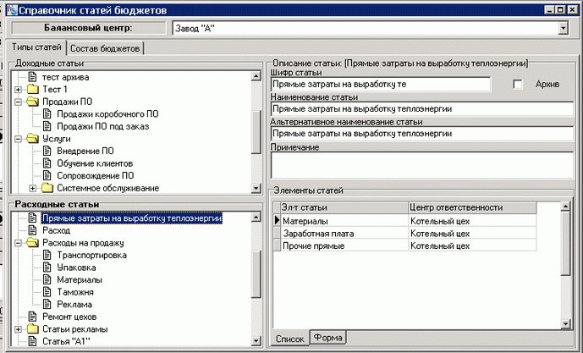Click the expense tree scroll-down arrow
This screenshot has height=353, width=583.
tap(256, 340)
